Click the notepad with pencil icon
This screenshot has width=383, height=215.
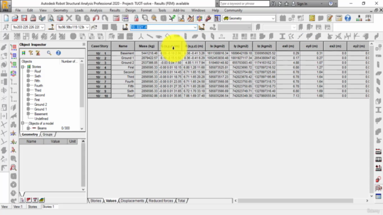(330, 19)
